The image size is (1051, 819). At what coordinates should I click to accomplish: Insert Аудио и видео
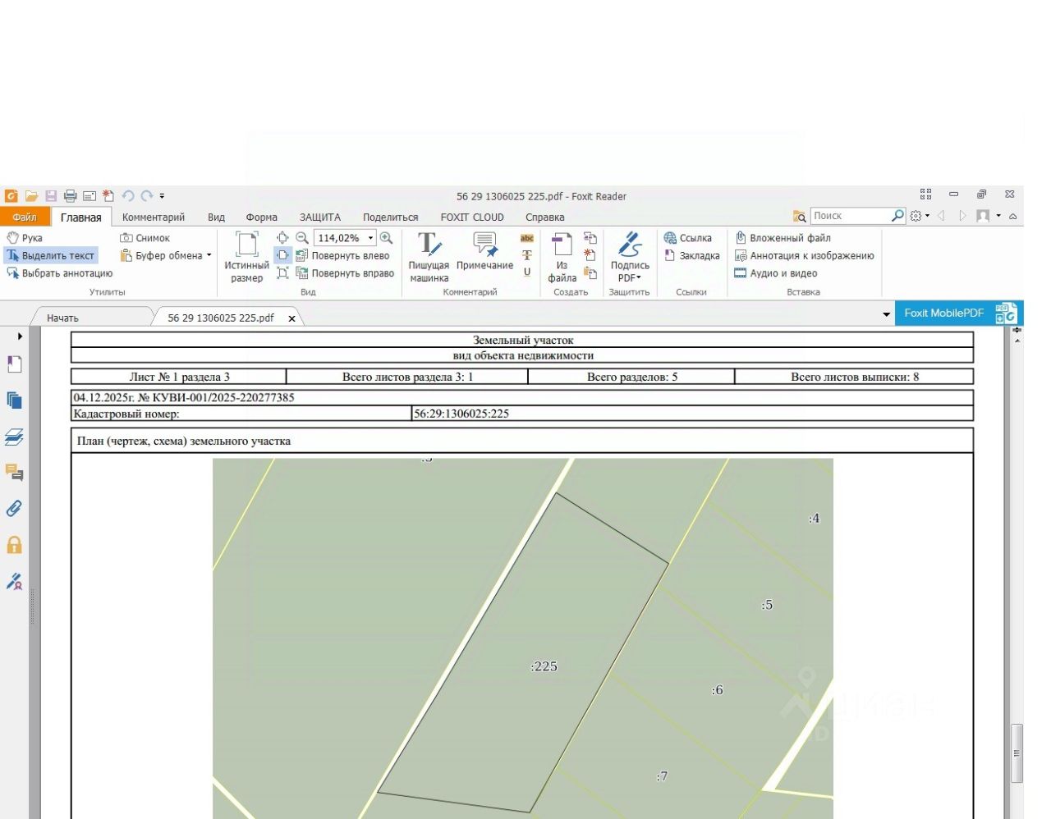pos(776,273)
